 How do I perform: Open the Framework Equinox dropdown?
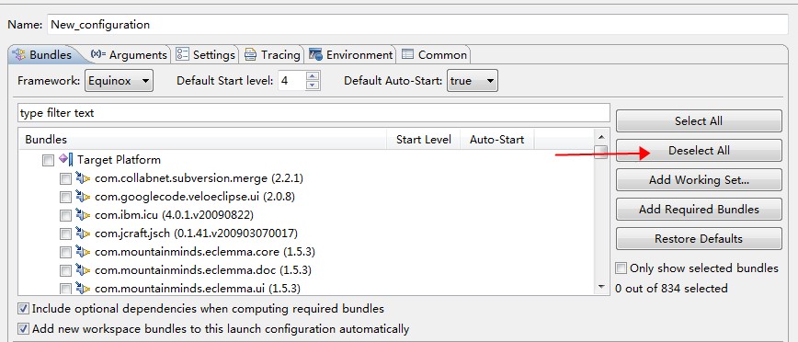pyautogui.click(x=120, y=81)
